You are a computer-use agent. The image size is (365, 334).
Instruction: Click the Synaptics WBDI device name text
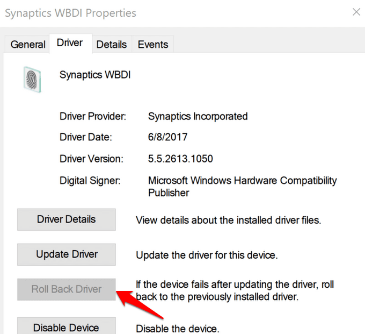tap(95, 75)
